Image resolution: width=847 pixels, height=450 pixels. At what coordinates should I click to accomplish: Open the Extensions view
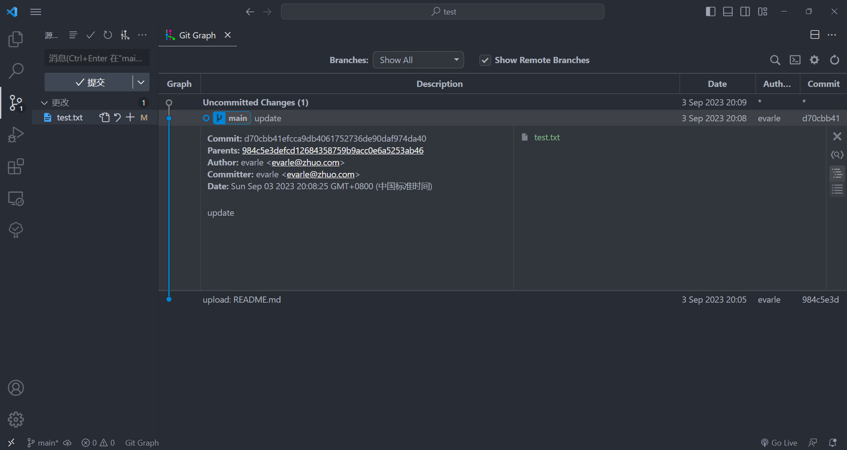coord(16,166)
